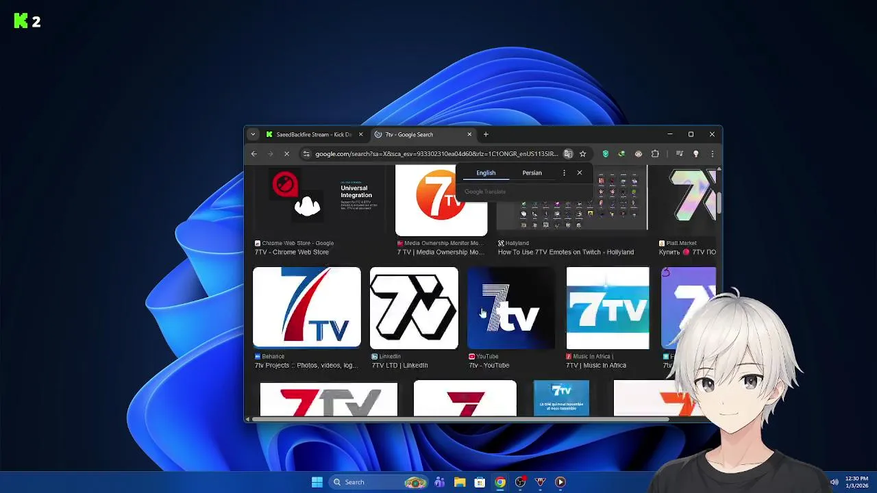The width and height of the screenshot is (877, 493).
Task: Open "7TV - Chrome Web Store" link
Action: click(x=292, y=252)
